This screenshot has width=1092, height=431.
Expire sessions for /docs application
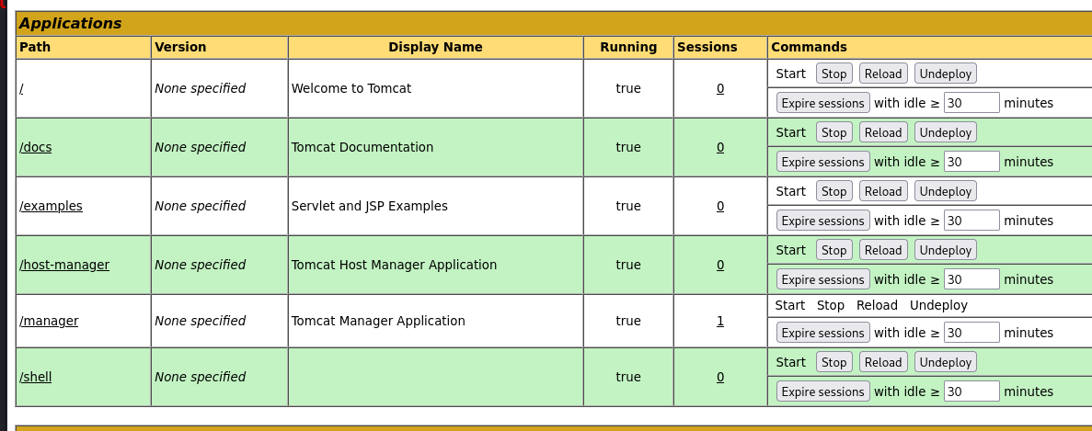tap(822, 162)
